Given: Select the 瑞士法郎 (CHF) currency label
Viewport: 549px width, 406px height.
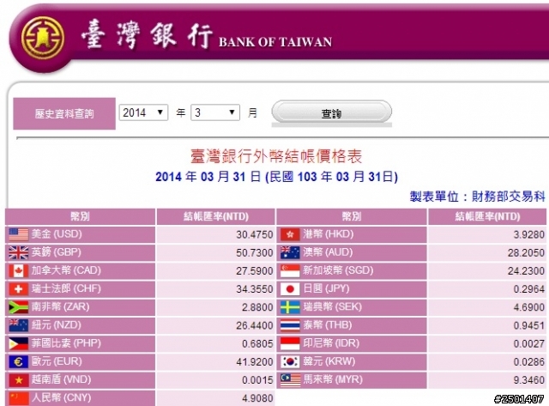Looking at the screenshot, I should (66, 288).
